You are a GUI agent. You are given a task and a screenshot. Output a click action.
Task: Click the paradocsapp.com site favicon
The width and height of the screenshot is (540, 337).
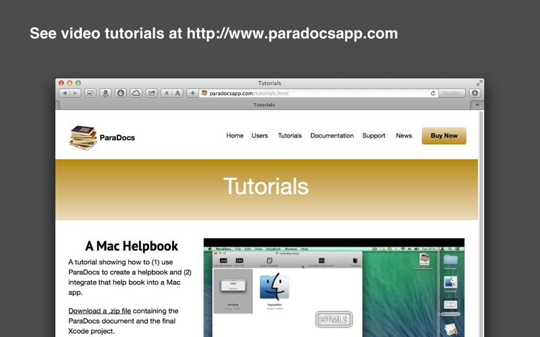point(205,93)
